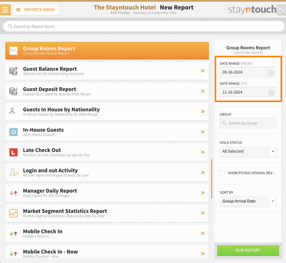Screen dimensions: 286x263
Task: Click The Stayntouch Hotel title
Action: tap(125, 7)
